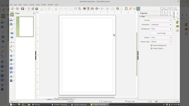The width and height of the screenshot is (189, 106).
Task: Expand the New document dropdown arrow
Action: [15, 9]
